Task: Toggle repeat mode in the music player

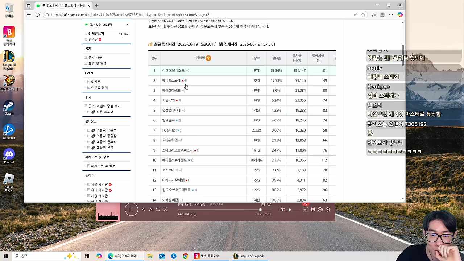Action: point(158,209)
